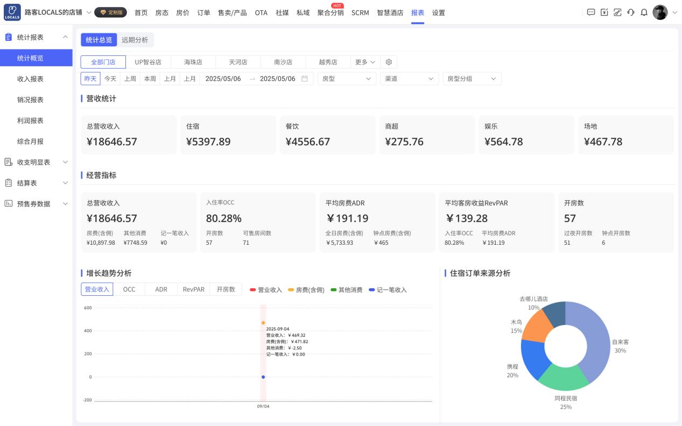
Task: Click the start date 2025/05/06 field
Action: (x=223, y=79)
